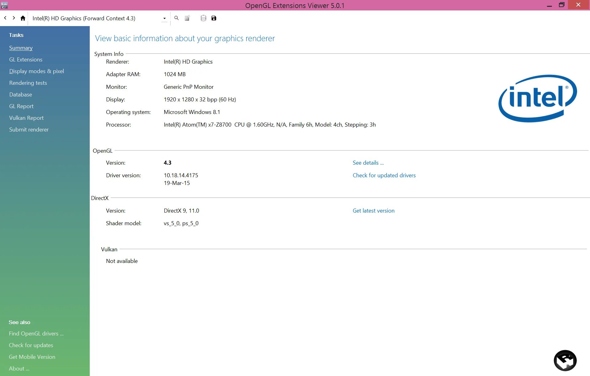Click 'Submit renderer' sidebar option

click(28, 129)
